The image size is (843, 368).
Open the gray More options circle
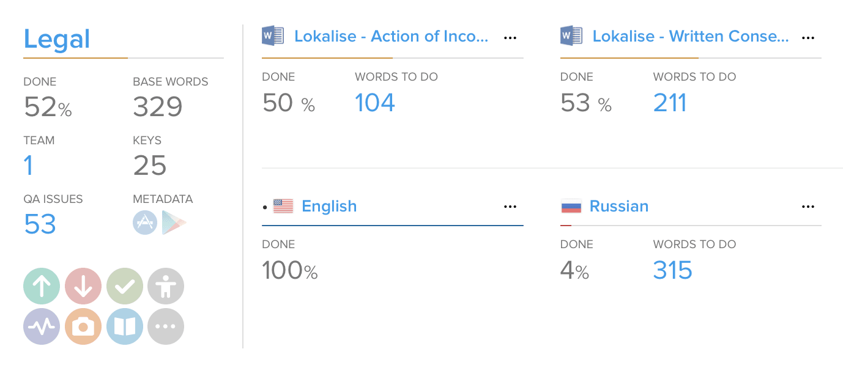click(x=166, y=327)
